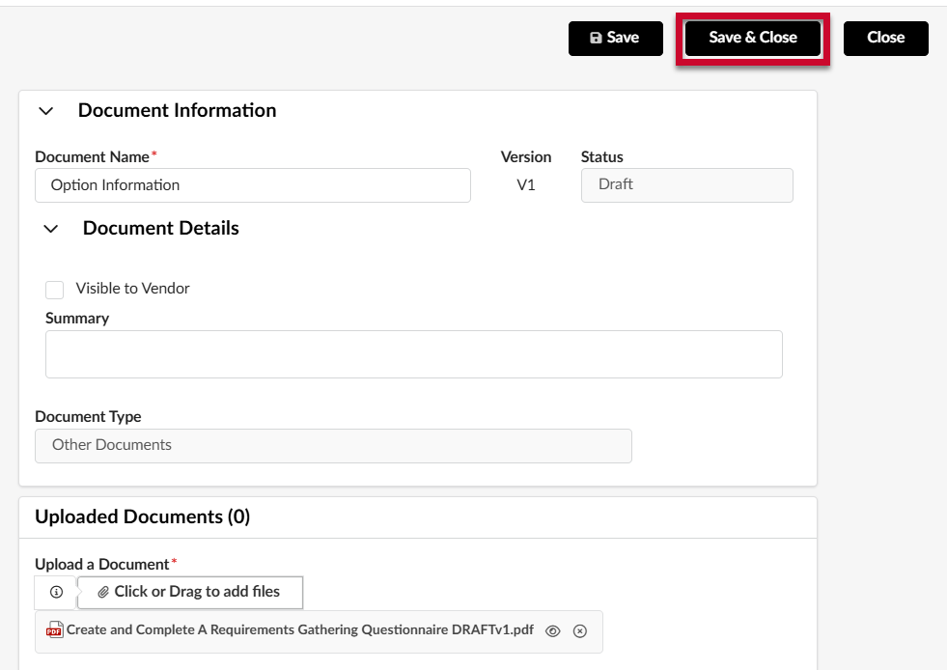Image resolution: width=947 pixels, height=670 pixels.
Task: Click the Visible to Vendor label
Action: pos(133,289)
